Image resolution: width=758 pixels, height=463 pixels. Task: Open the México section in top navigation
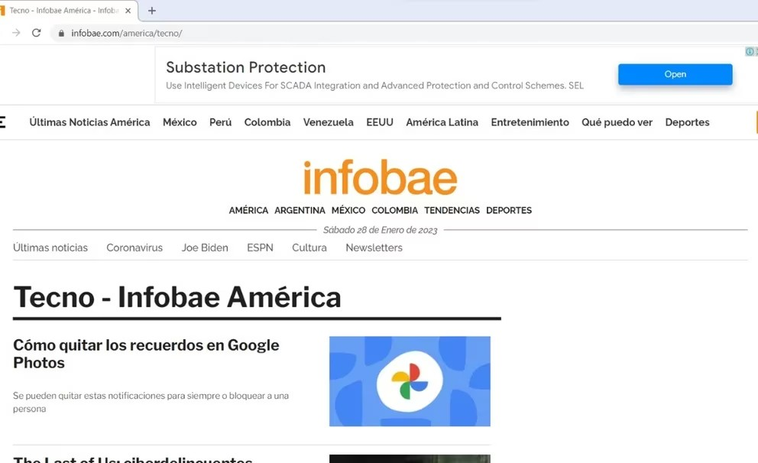point(180,122)
